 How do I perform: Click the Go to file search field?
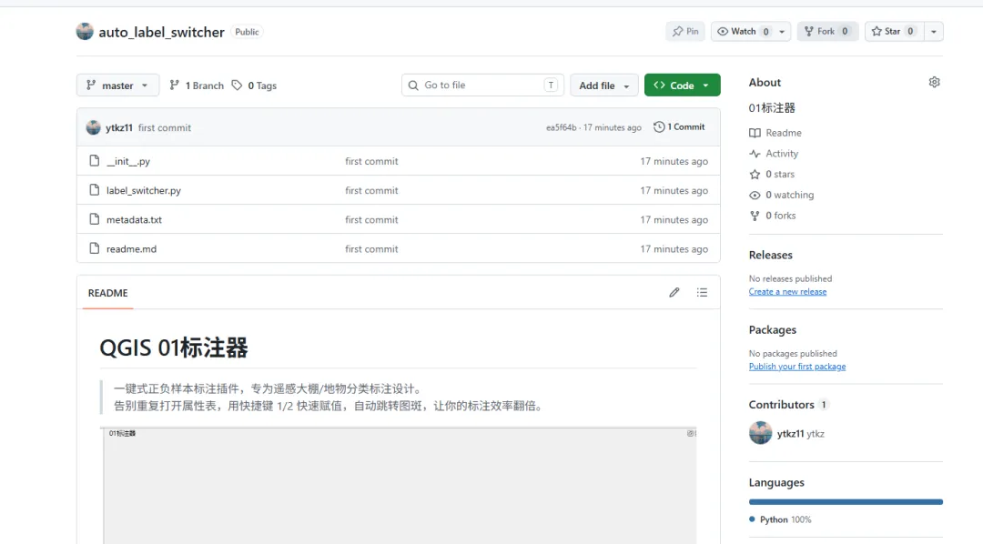point(482,85)
